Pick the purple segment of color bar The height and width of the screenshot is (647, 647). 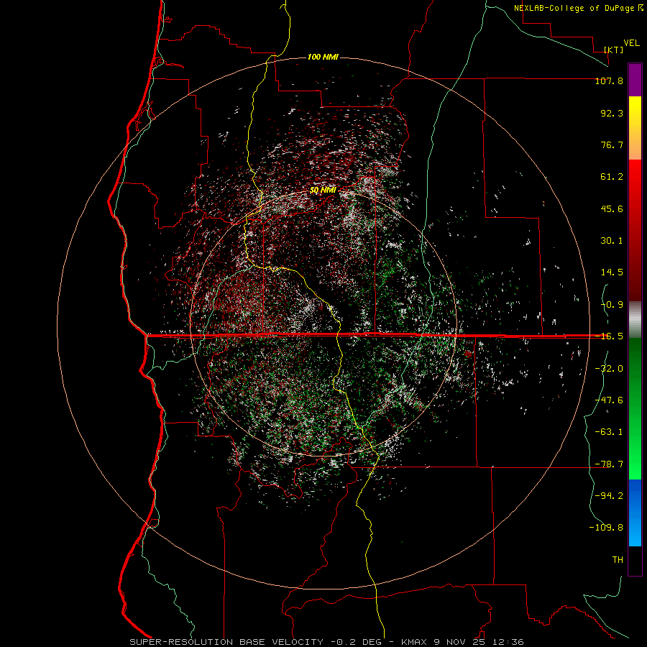pyautogui.click(x=635, y=80)
